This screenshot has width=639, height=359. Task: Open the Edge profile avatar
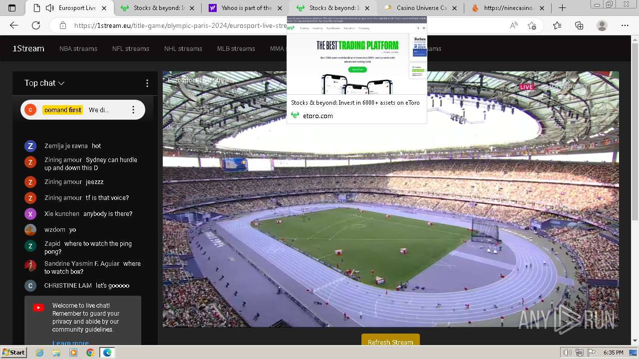tap(602, 25)
